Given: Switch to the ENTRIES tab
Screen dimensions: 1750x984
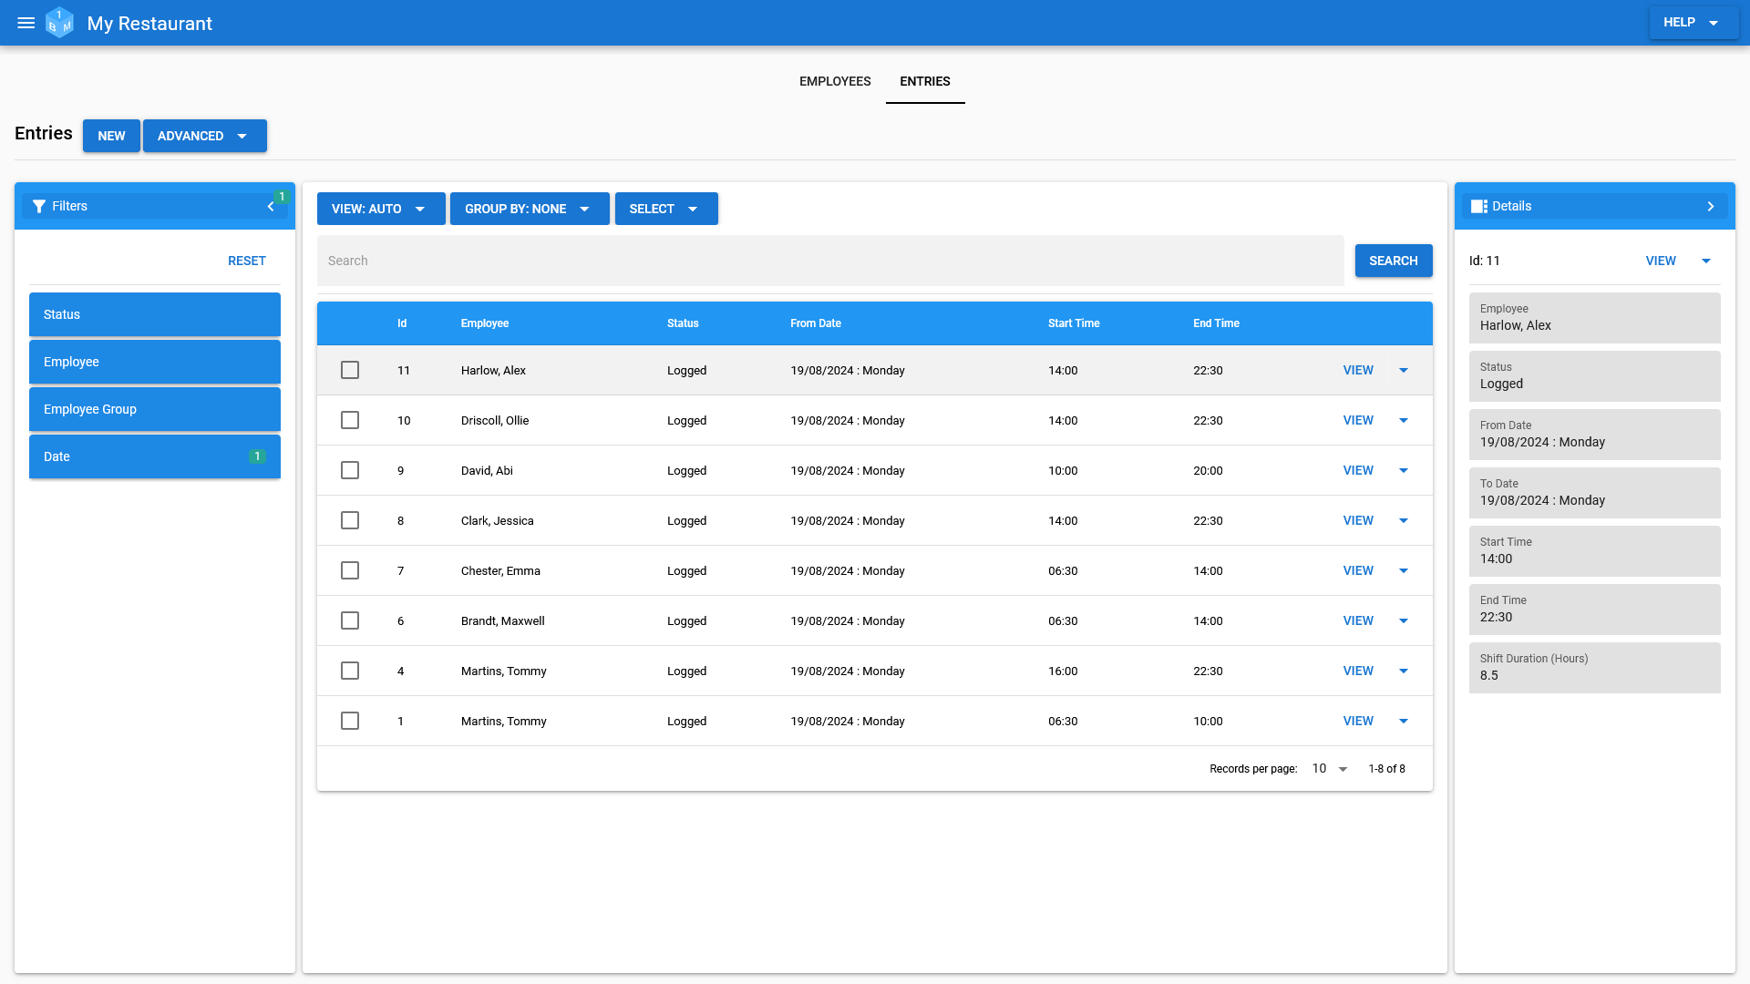Looking at the screenshot, I should pyautogui.click(x=925, y=80).
